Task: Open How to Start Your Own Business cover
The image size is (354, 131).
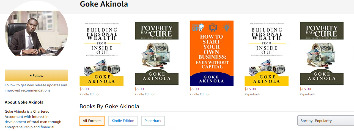Action: coord(212,53)
